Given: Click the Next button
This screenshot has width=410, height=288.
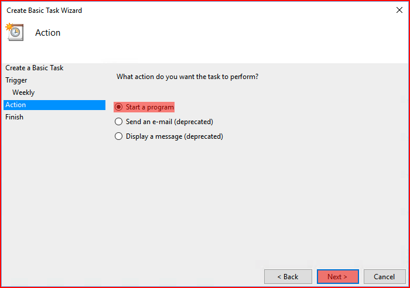Looking at the screenshot, I should (337, 276).
